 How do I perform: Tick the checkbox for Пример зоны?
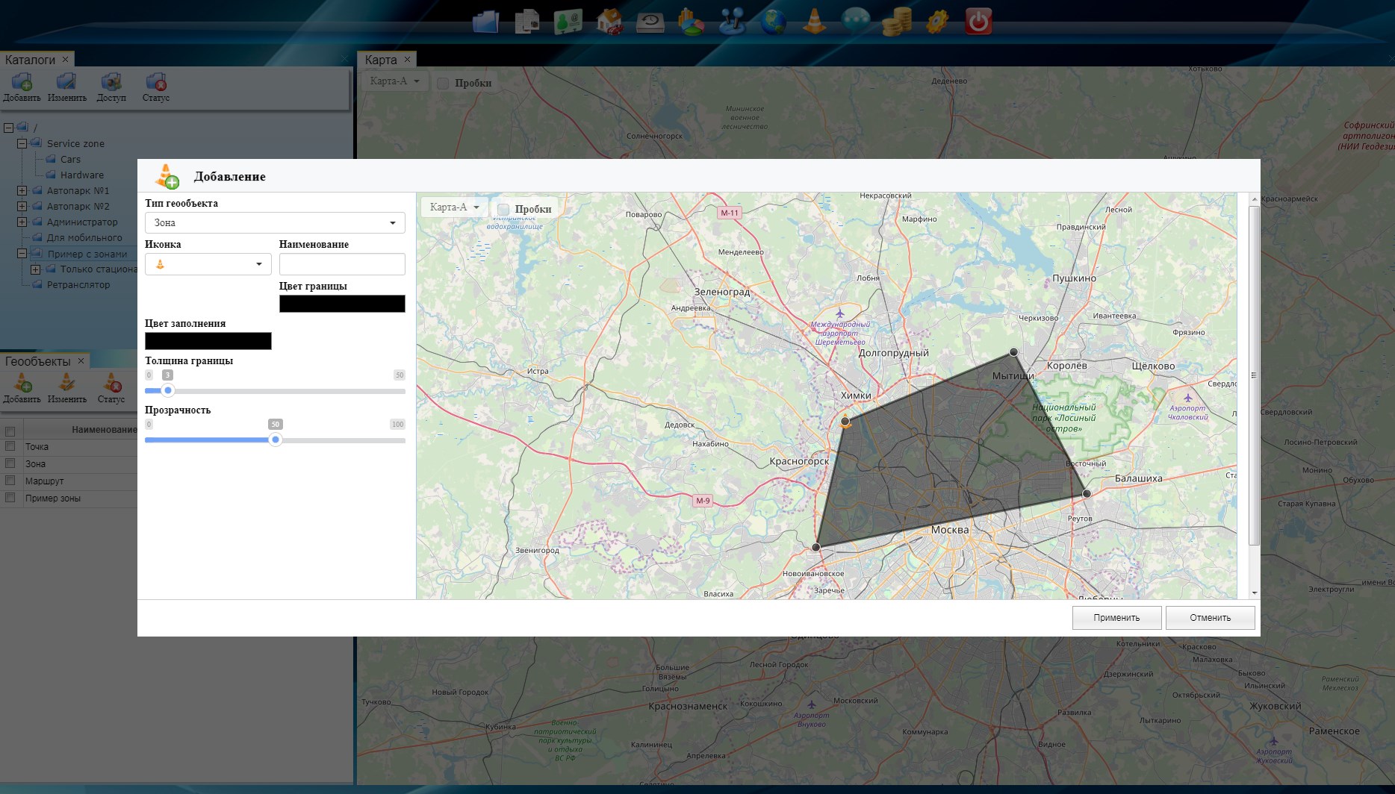[10, 498]
